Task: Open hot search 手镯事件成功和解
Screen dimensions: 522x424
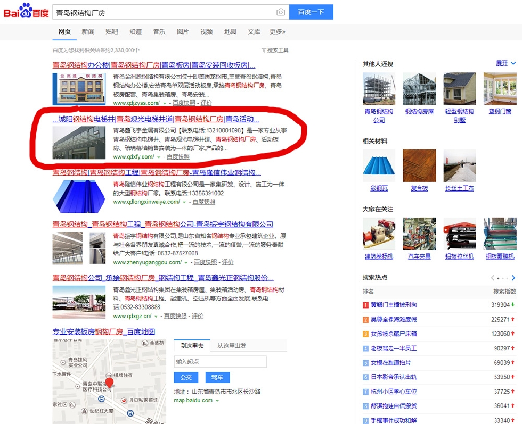Action: coord(394,420)
